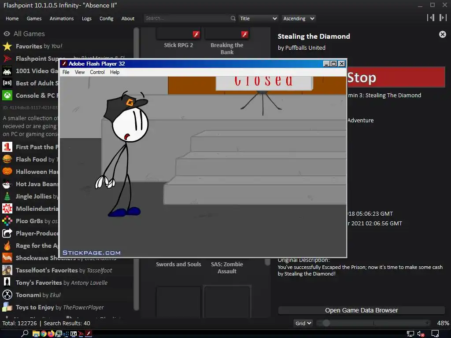The width and height of the screenshot is (451, 338).
Task: Open the Rage for the Ages flame icon
Action: pos(7,246)
